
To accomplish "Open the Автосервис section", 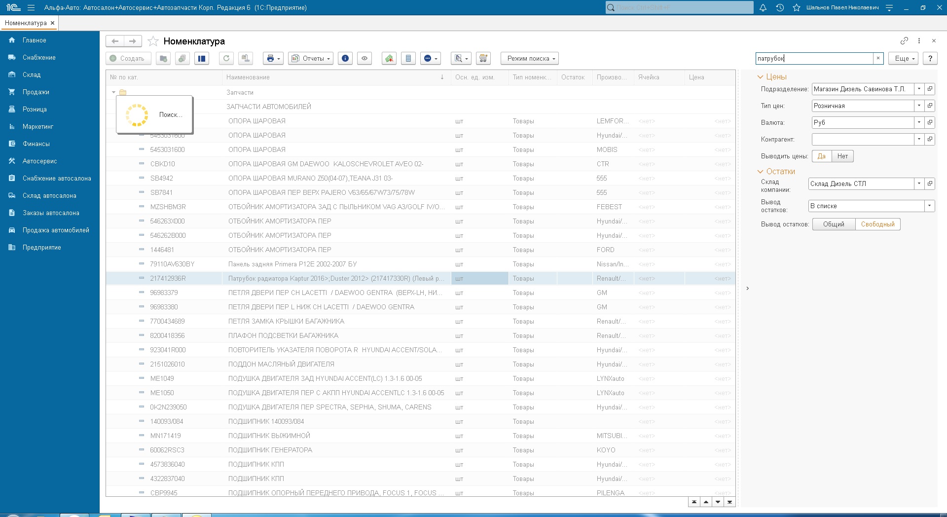I will coord(49,161).
